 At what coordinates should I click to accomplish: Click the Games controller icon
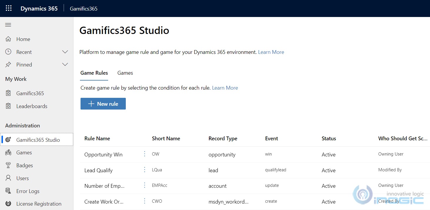pyautogui.click(x=8, y=152)
